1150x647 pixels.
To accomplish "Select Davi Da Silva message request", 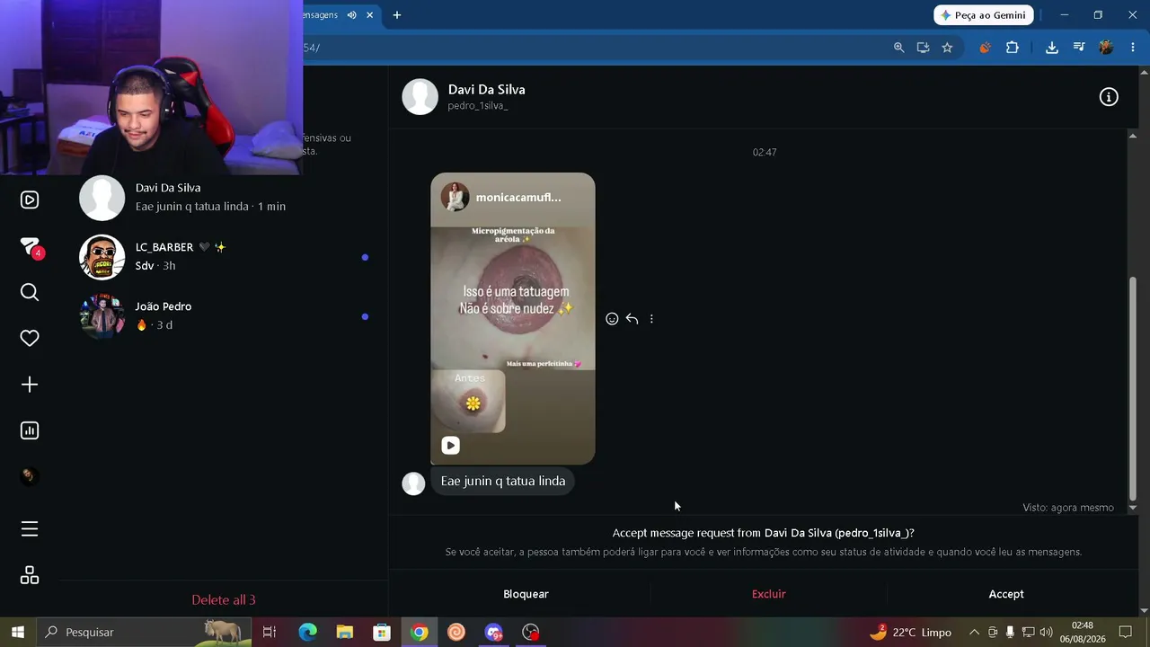I will [x=225, y=198].
